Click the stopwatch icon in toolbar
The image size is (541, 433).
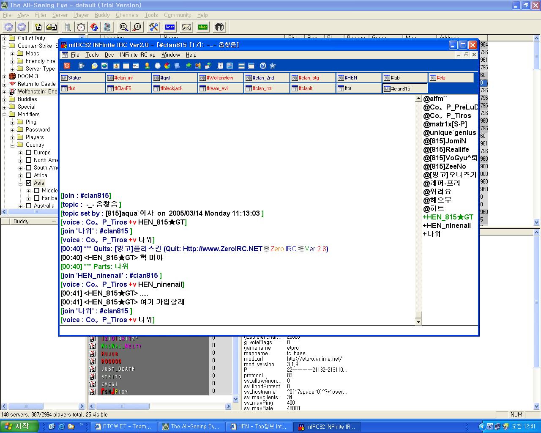click(81, 27)
